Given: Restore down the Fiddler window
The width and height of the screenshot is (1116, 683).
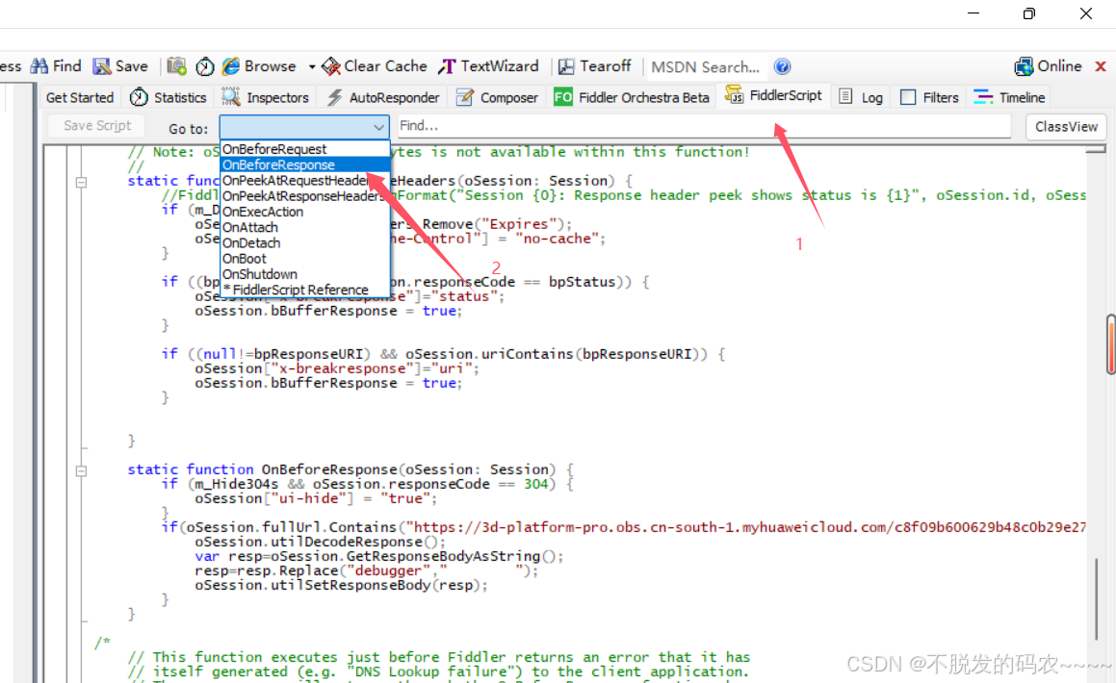Looking at the screenshot, I should point(1029,13).
